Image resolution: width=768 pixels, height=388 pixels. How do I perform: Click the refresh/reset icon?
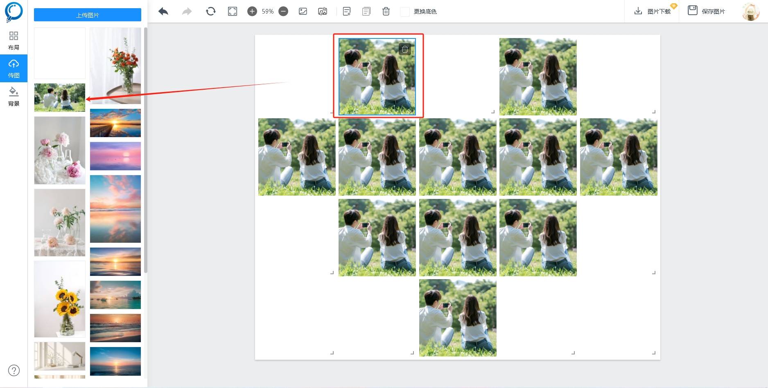210,11
